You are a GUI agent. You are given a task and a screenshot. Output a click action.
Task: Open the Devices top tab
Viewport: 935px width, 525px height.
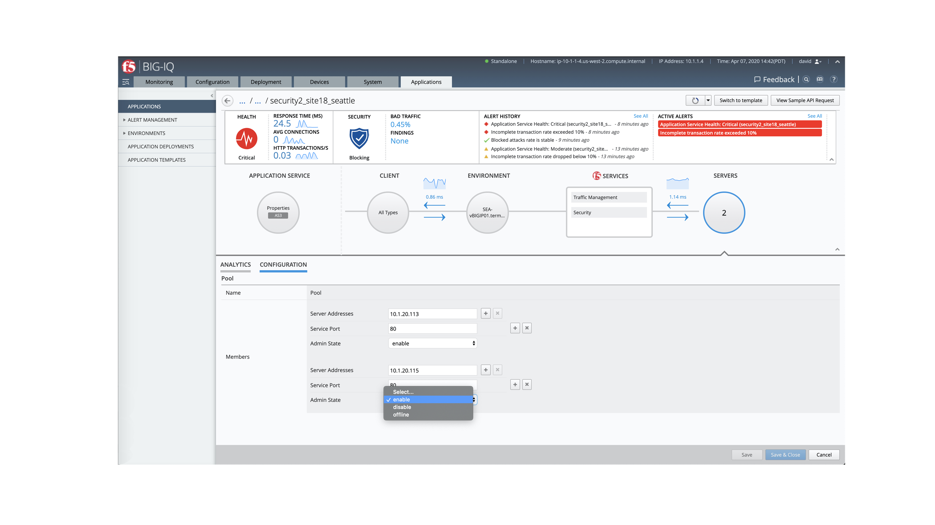319,82
